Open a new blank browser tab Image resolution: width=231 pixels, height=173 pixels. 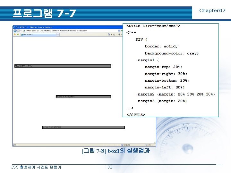pos(58,35)
